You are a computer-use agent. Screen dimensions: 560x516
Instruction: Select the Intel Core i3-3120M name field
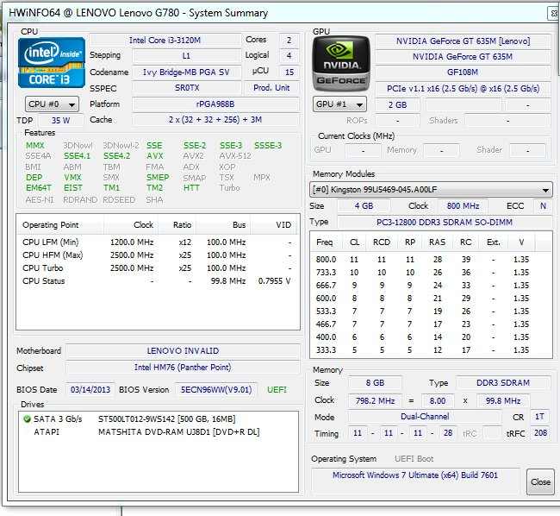165,40
